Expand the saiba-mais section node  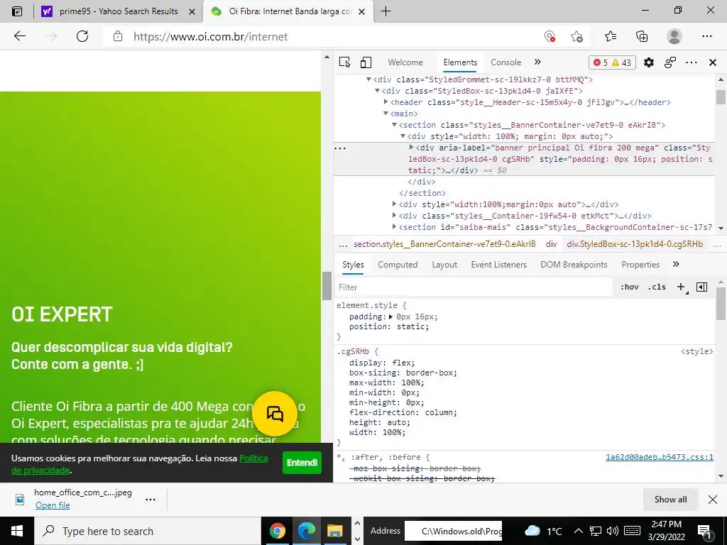pos(394,227)
